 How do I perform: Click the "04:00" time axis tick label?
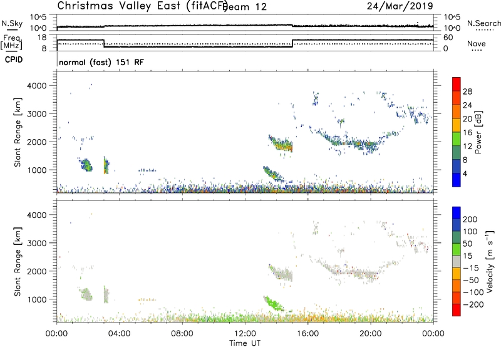coord(119,334)
